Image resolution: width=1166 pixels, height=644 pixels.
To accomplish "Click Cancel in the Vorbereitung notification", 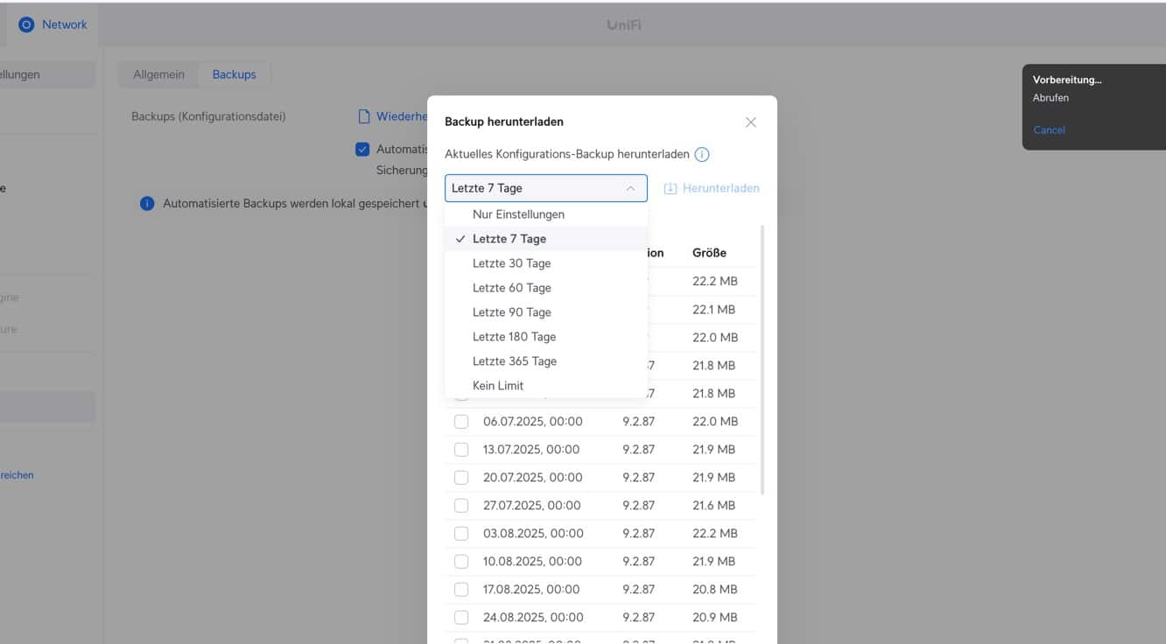I will 1049,130.
